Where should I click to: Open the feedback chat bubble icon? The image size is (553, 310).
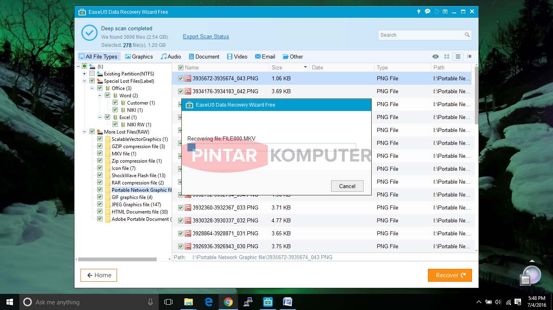[x=428, y=12]
